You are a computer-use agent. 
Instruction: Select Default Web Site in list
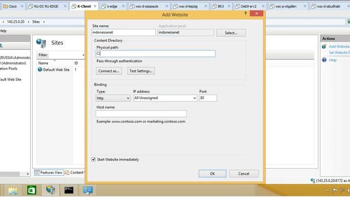click(56, 69)
